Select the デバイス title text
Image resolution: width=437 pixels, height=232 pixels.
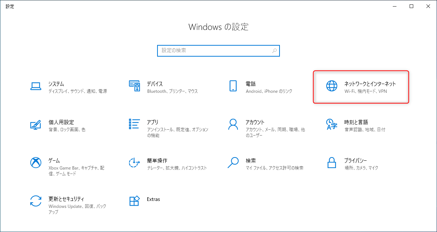coord(155,84)
